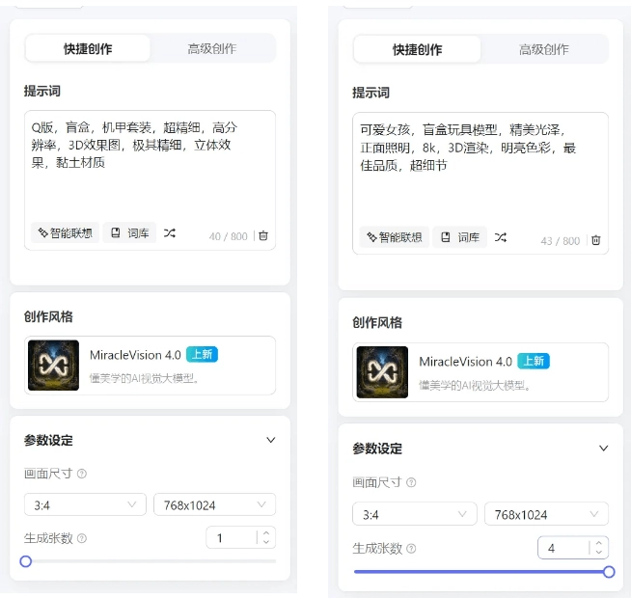Click the shuffle icon in the 可爱女孩 prompt box
631x598 pixels.
coord(501,237)
